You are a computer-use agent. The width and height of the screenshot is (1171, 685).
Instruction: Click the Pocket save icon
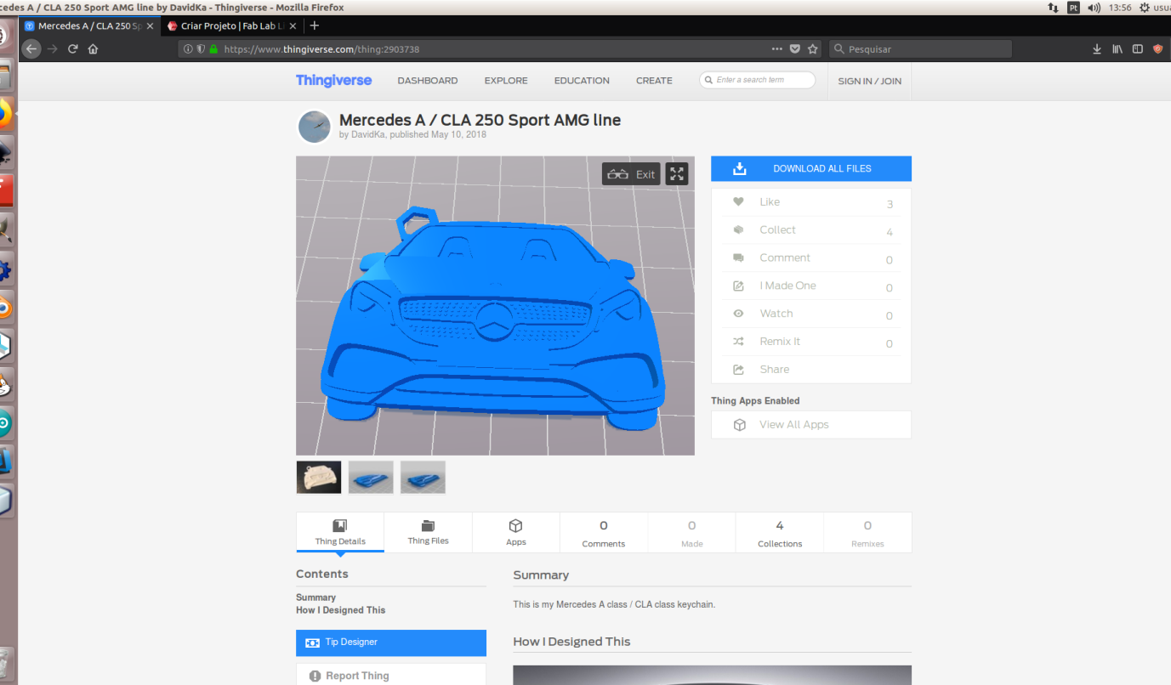[795, 49]
